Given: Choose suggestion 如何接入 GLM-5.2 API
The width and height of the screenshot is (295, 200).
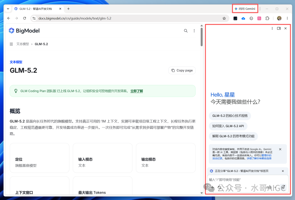Looking at the screenshot, I should click(228, 126).
